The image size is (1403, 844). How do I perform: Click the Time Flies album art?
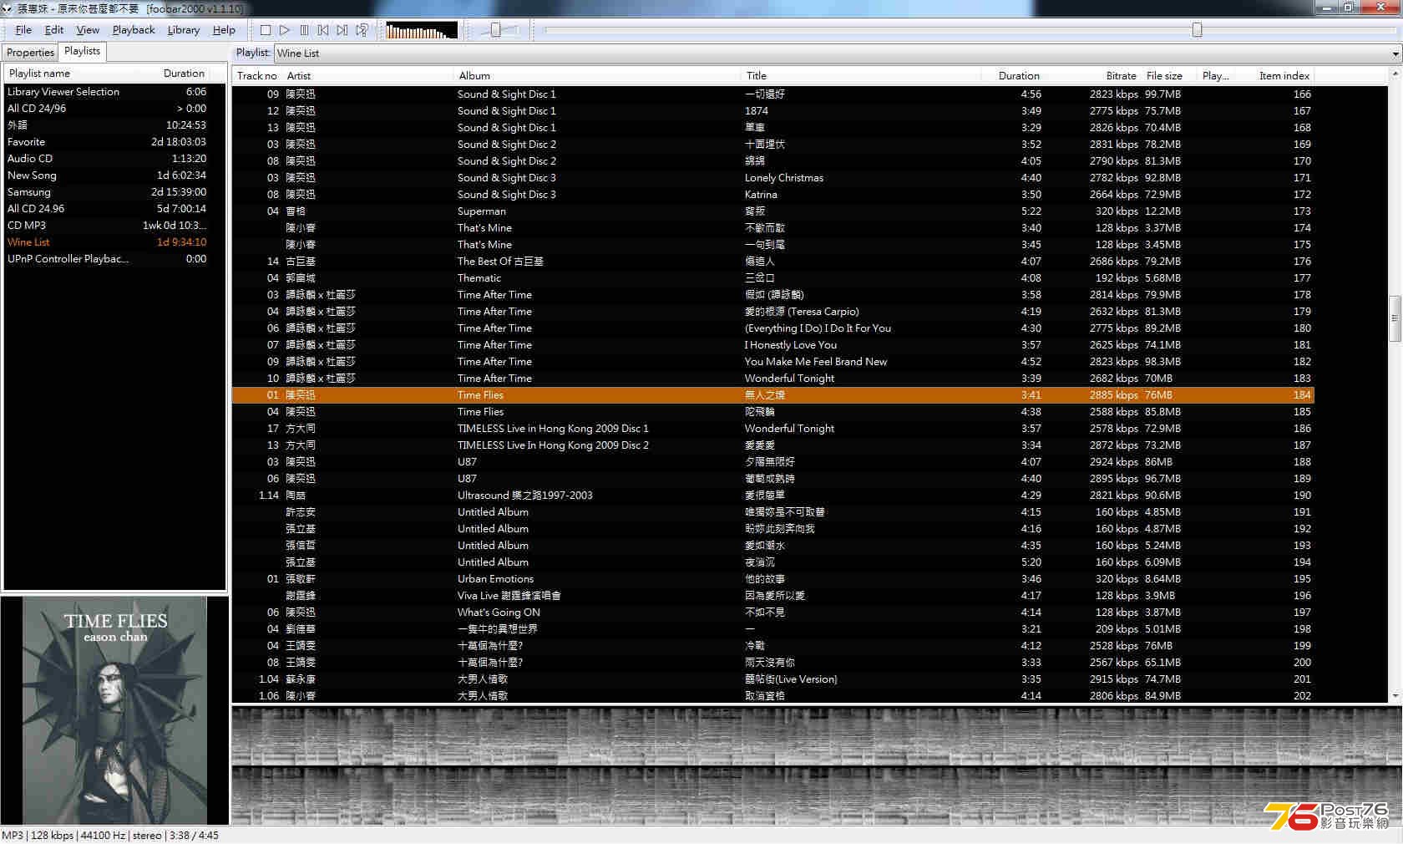point(115,710)
